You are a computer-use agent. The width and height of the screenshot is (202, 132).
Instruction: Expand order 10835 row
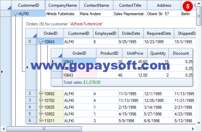pyautogui.click(x=41, y=107)
